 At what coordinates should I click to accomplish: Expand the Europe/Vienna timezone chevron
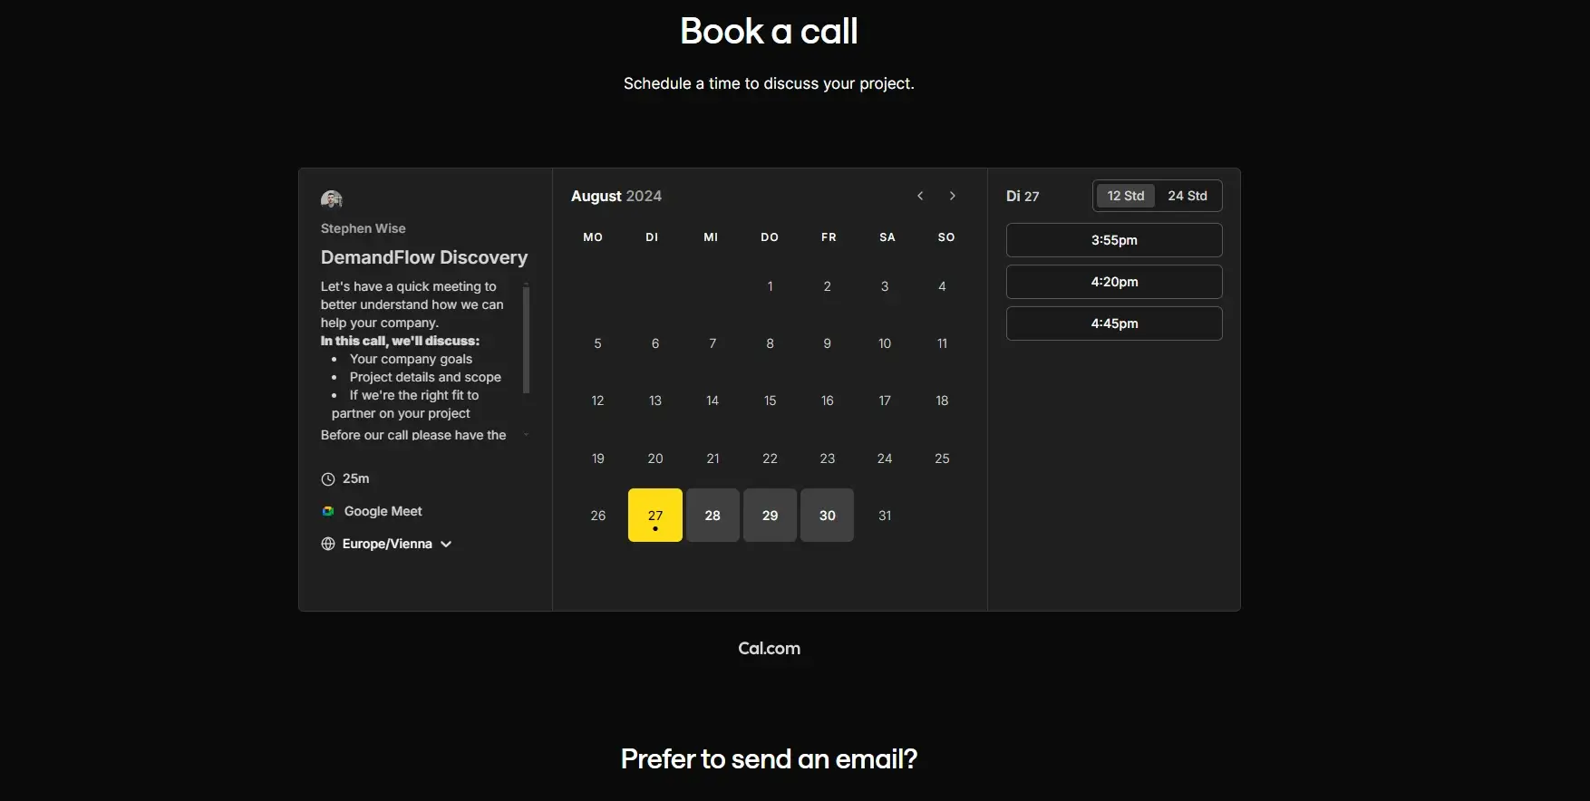(446, 544)
